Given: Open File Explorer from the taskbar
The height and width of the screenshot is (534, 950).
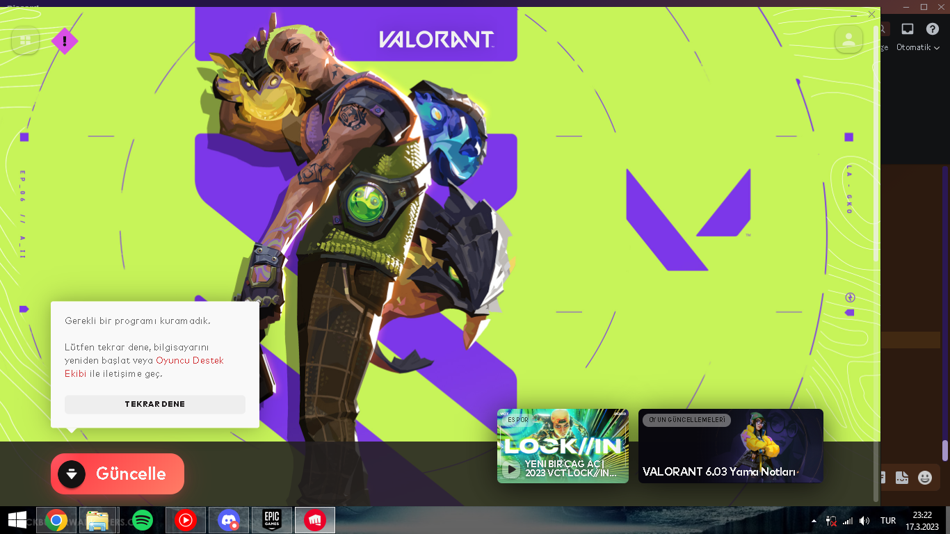Looking at the screenshot, I should pos(97,520).
